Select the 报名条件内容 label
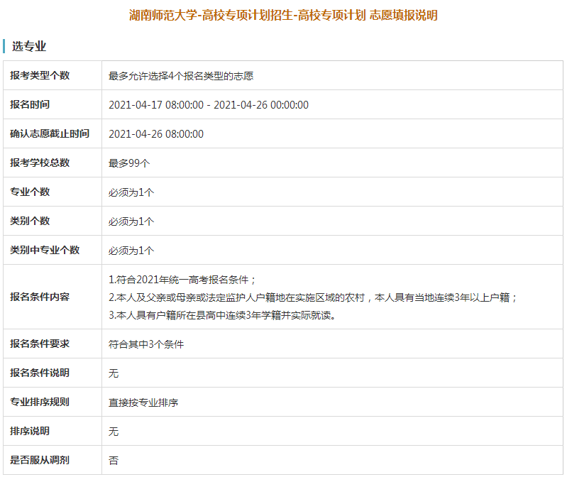Image resolution: width=567 pixels, height=477 pixels. pyautogui.click(x=40, y=297)
